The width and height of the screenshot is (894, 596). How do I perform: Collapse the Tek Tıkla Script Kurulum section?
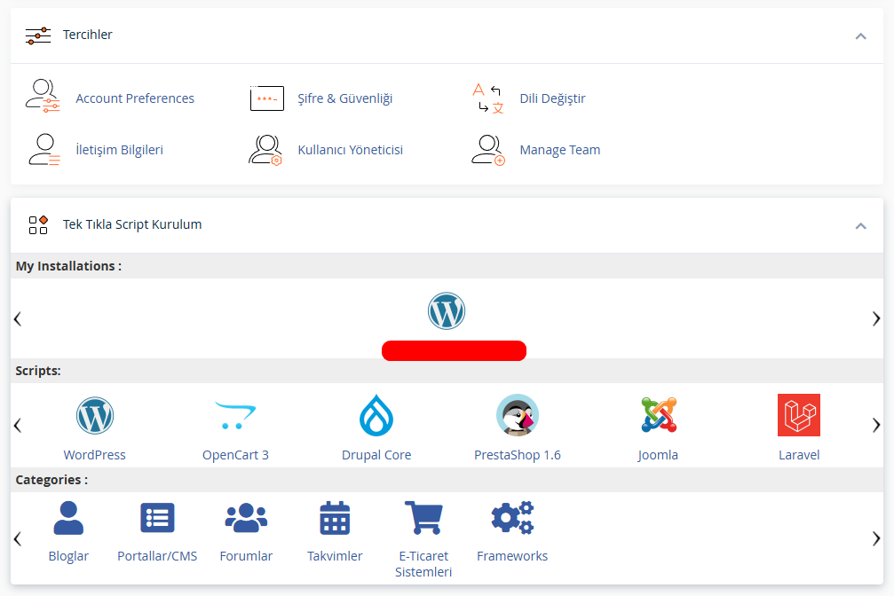tap(861, 226)
